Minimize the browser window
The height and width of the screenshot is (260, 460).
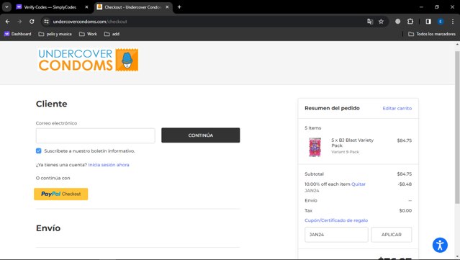[x=421, y=7]
